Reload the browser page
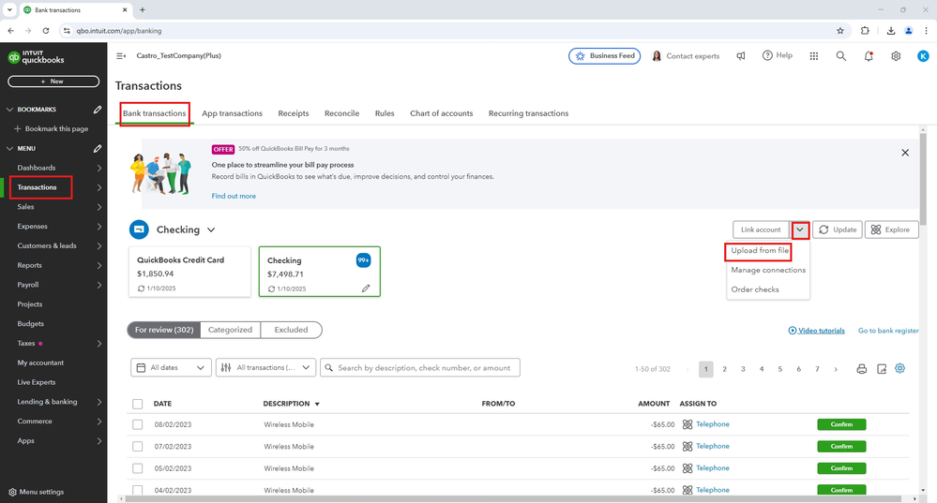This screenshot has height=503, width=937. [x=45, y=30]
